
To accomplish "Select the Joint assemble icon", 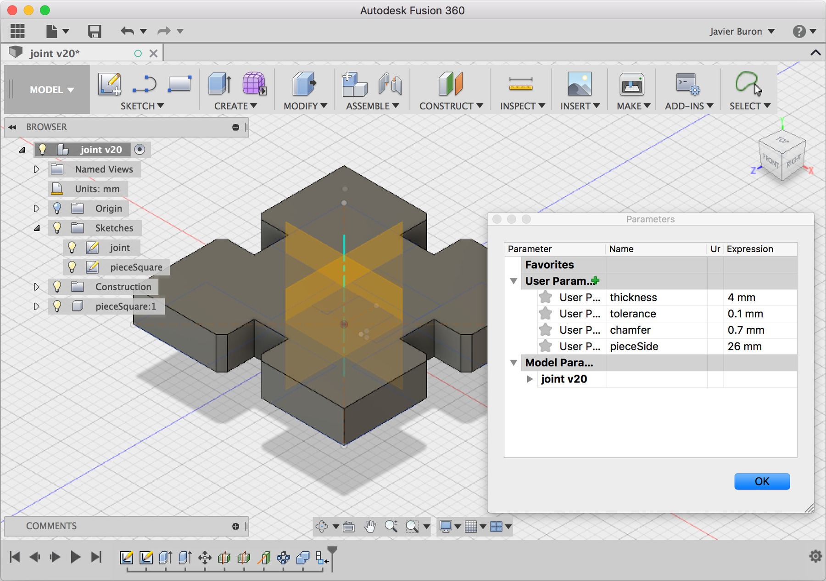I will tap(391, 84).
